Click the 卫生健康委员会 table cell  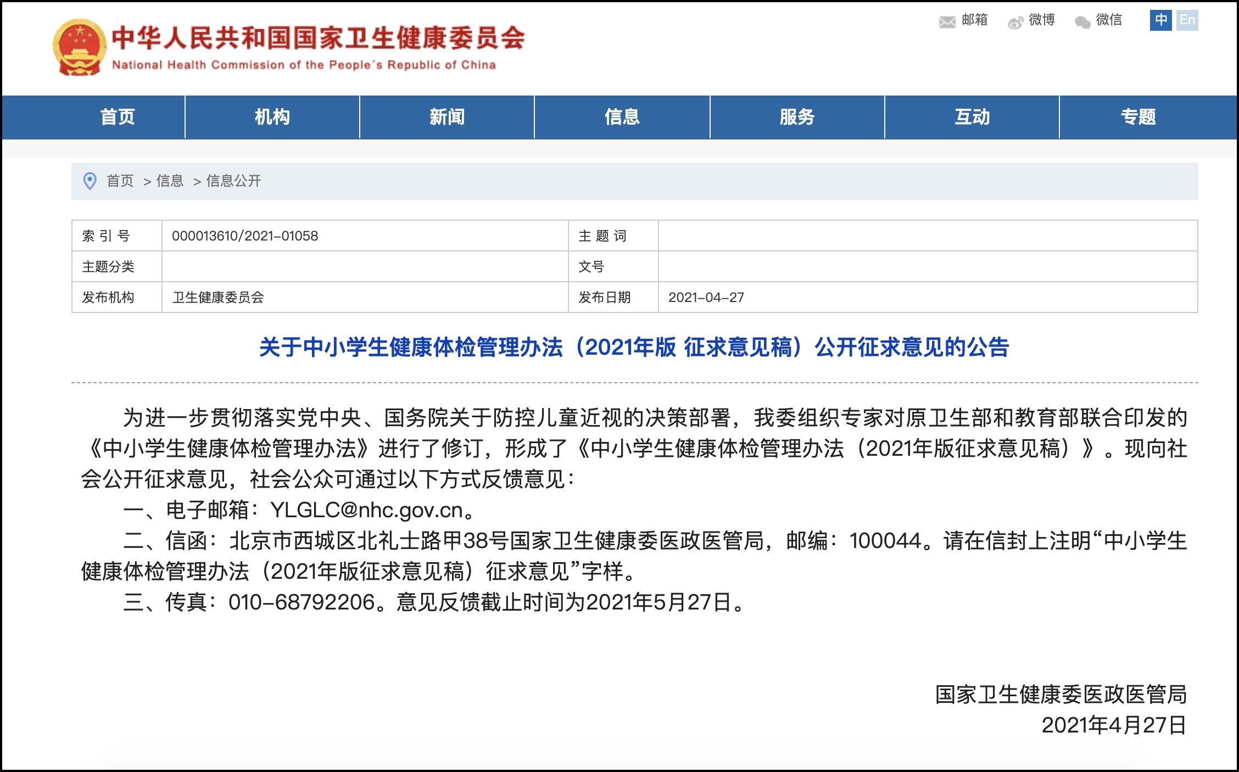[x=365, y=298]
